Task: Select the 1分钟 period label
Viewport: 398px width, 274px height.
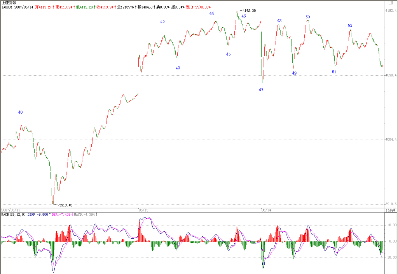Action: (390, 210)
